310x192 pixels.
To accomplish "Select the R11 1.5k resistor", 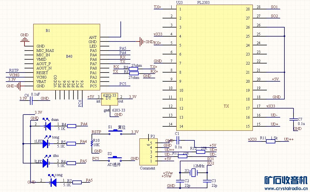I will 270,141.
